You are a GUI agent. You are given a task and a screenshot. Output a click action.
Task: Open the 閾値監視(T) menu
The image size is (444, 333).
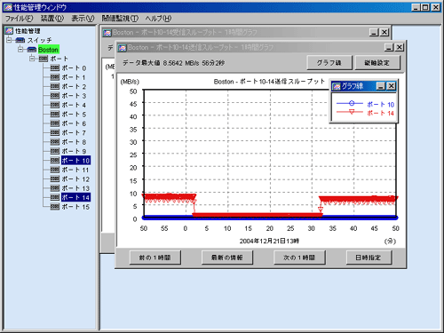120,19
